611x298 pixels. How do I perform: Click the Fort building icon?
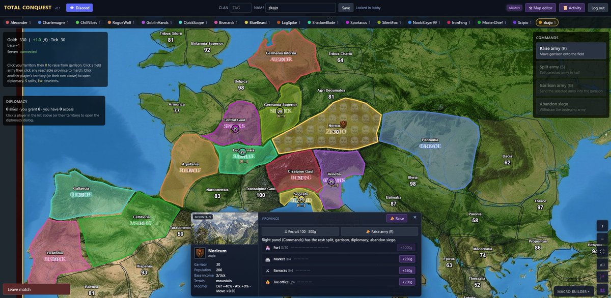pyautogui.click(x=267, y=248)
